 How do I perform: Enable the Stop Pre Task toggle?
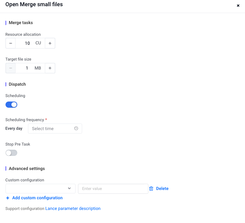[x=11, y=153]
